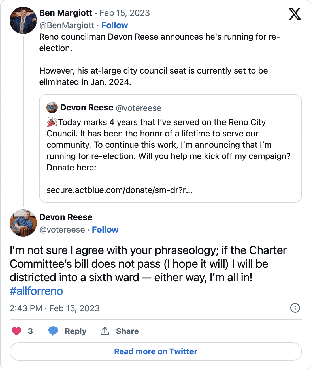Open the 2:43 PM Feb 15, 2023 timestamp
This screenshot has width=311, height=369.
click(x=55, y=308)
